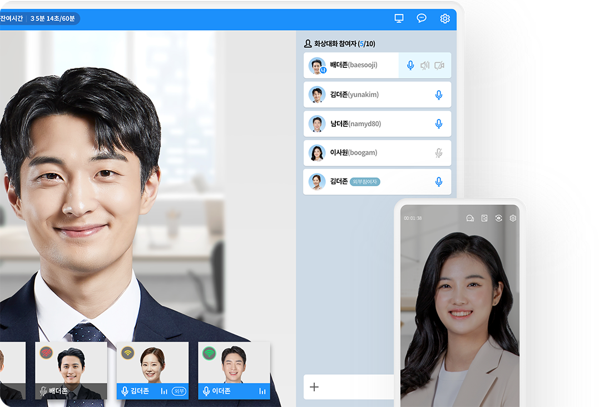
Task: Open chat icon in mobile view
Action: 470,218
